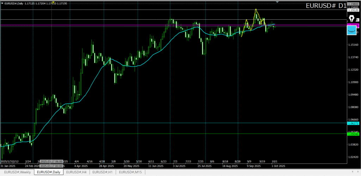Viewport: 361px width, 176px height.
Task: Click the EURUSD# D1 chart title
Action: (x=325, y=6)
